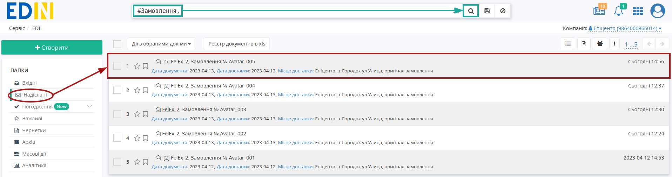The width and height of the screenshot is (672, 177).
Task: Open the user profile avatar
Action: point(658,11)
